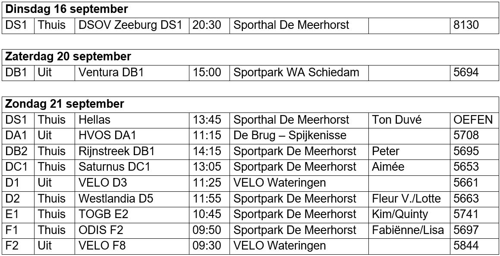Select the DSOV Zeeburg DS1 cell

point(132,25)
